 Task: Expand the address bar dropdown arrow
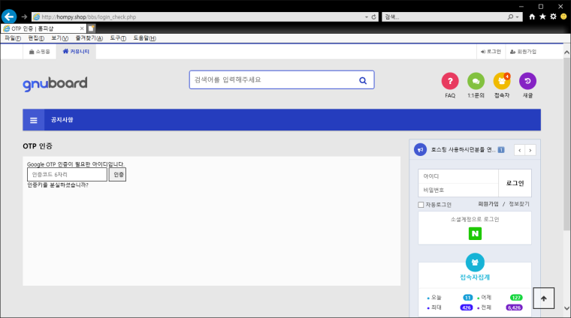tap(366, 16)
